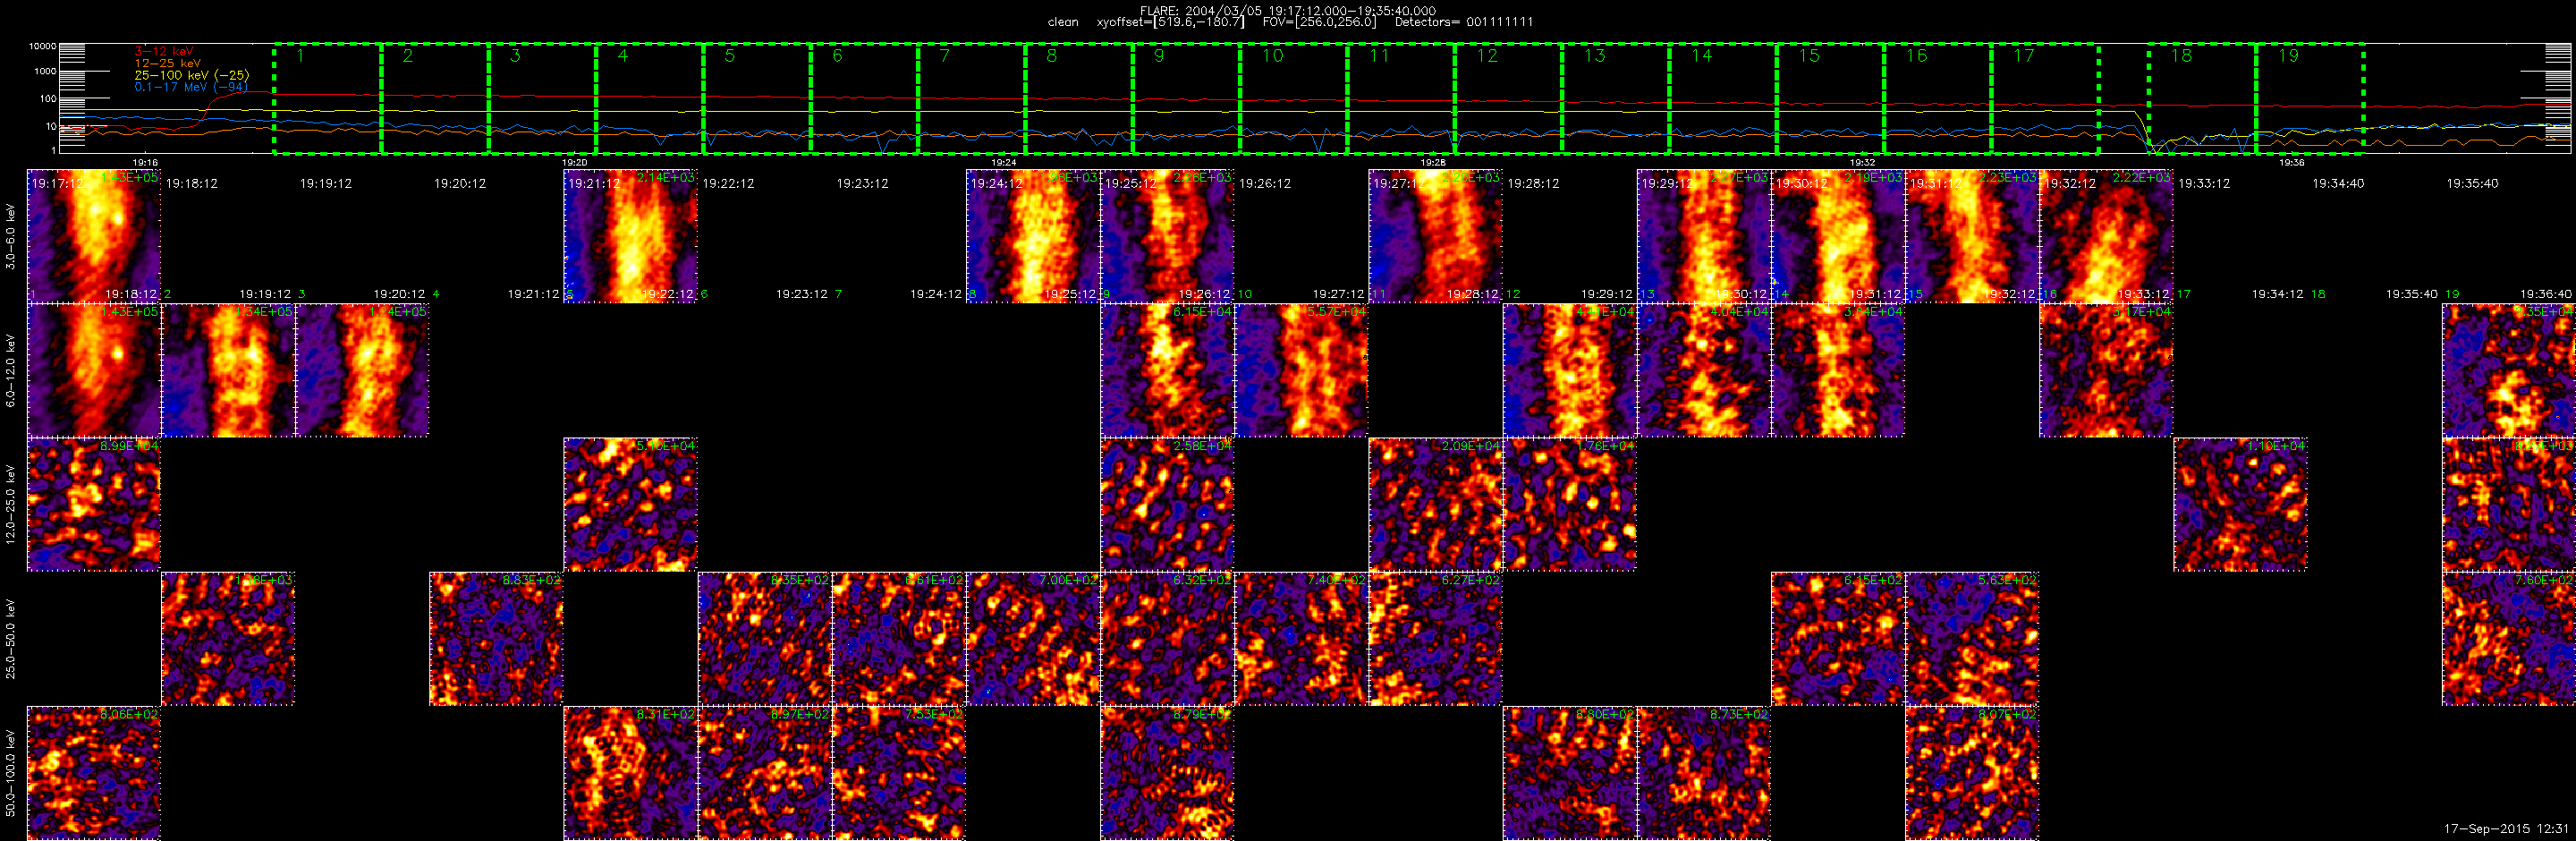This screenshot has width=2576, height=841.
Task: Select the 6.0-12.0 keV image labeled 6.15E+04
Action: coord(1167,370)
